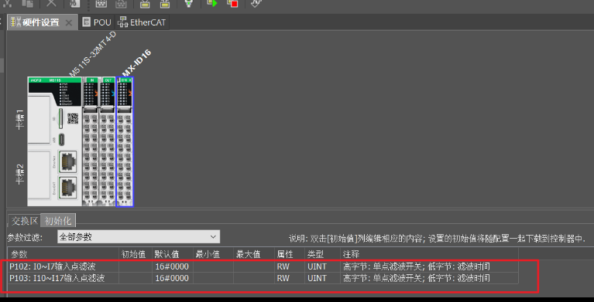This screenshot has width=594, height=302.
Task: Click the green Run/start toolbar icon
Action: click(x=212, y=3)
